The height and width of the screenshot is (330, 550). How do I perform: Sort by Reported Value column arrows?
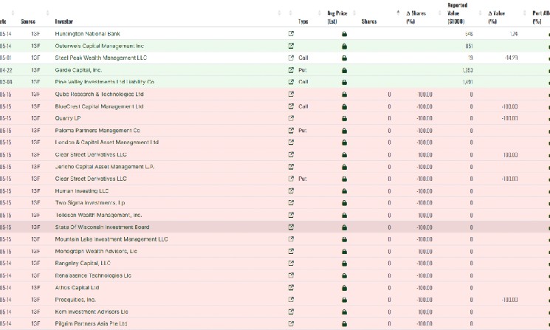point(480,13)
